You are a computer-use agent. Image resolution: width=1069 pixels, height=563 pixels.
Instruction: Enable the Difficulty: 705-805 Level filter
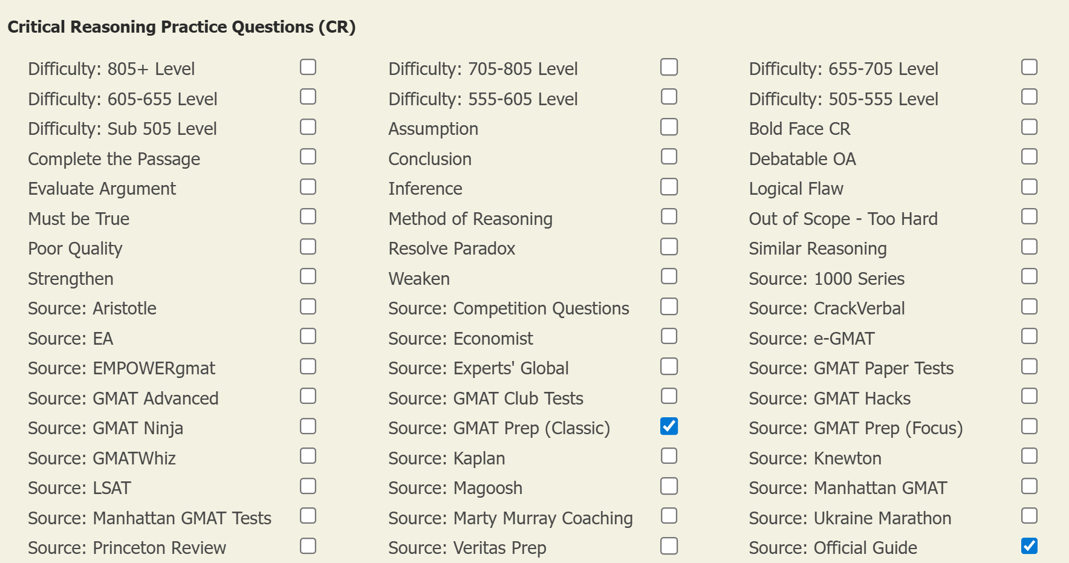tap(669, 67)
